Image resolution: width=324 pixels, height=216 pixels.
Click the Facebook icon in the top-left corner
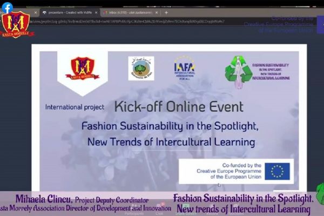pos(7,7)
